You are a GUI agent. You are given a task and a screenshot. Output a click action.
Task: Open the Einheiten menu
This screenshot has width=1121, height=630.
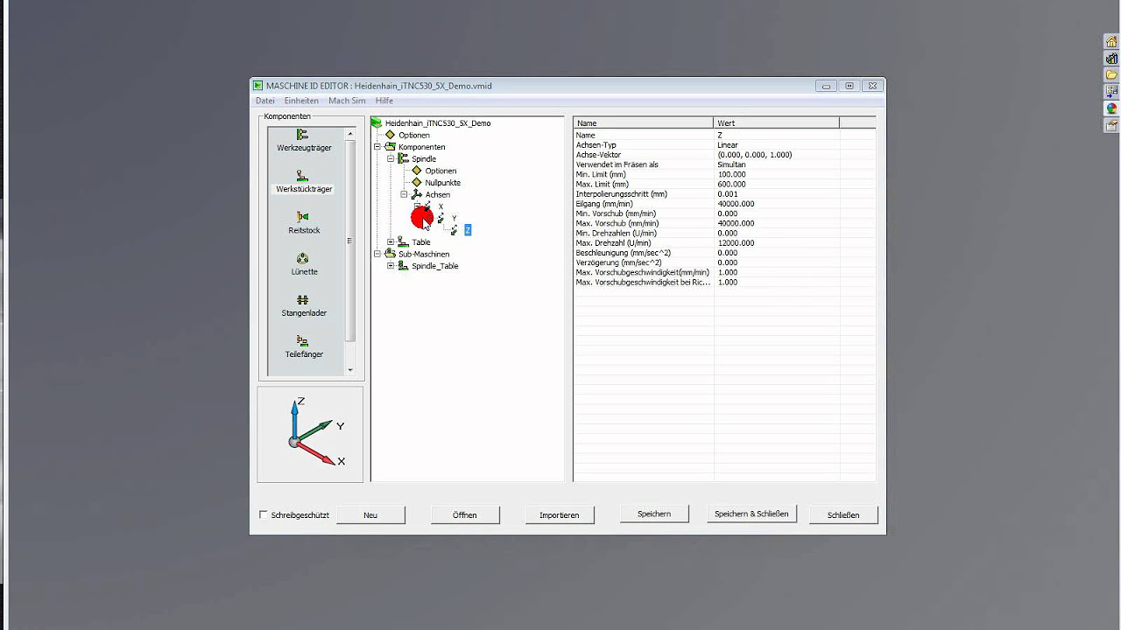click(301, 101)
